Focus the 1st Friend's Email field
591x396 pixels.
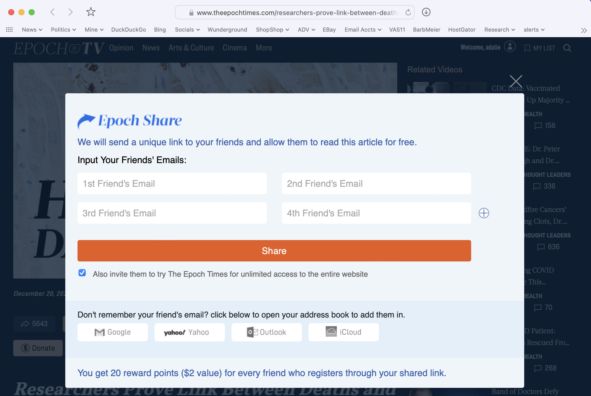tap(172, 183)
